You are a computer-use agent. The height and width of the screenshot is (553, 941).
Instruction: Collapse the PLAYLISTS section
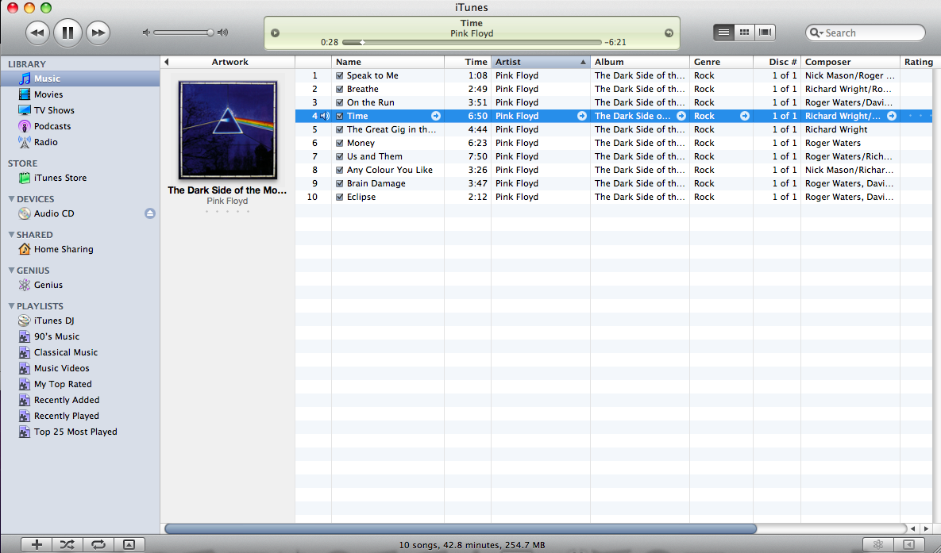[11, 306]
